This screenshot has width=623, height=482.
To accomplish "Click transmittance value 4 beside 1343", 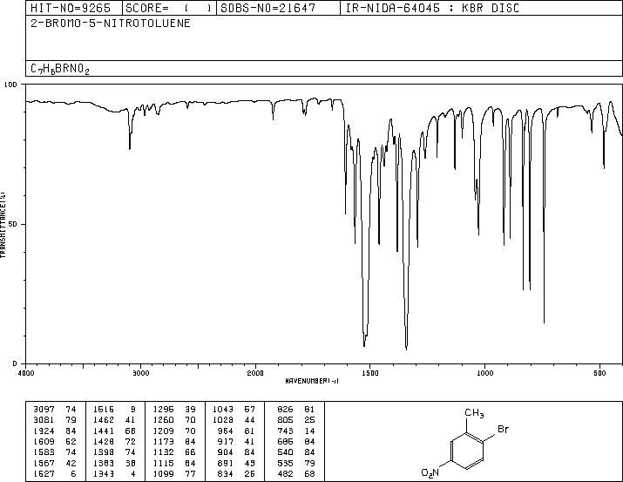I will coord(133,473).
